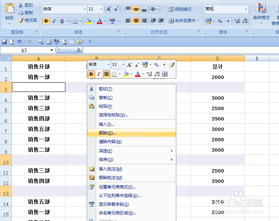Toggle Italic formatting in the Font group

(x=54, y=21)
